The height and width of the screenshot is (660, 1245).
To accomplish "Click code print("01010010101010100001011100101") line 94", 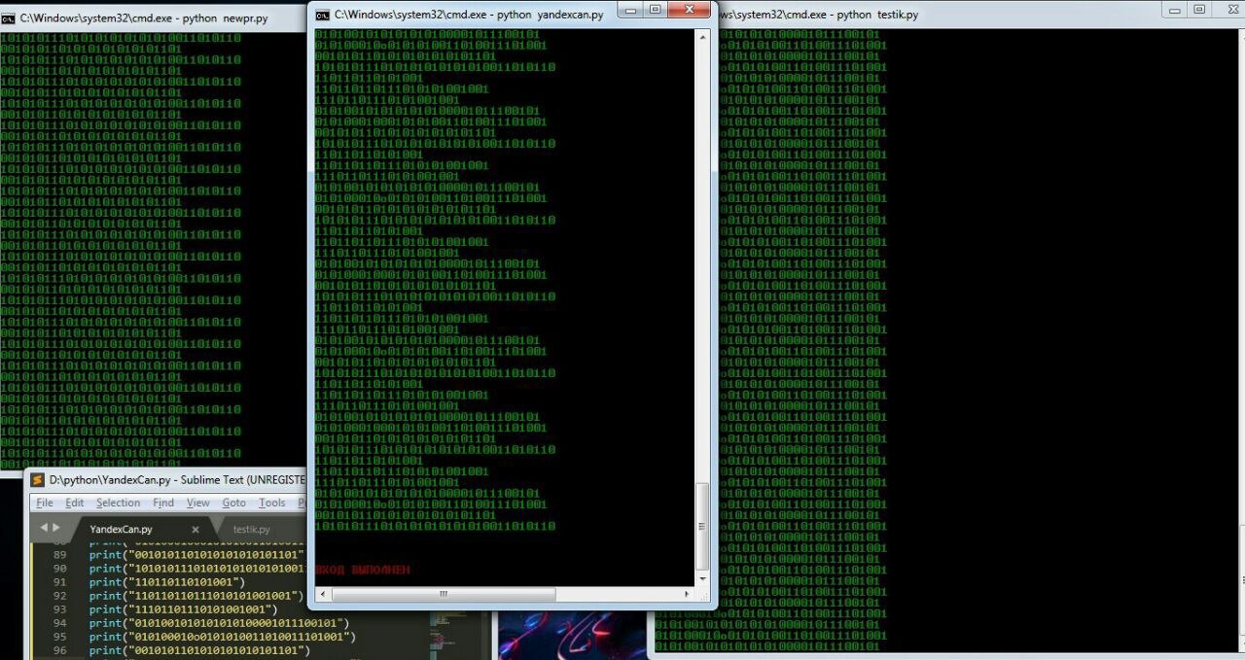I will pyautogui.click(x=219, y=622).
